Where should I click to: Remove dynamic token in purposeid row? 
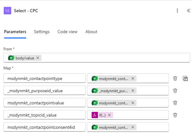click(133, 91)
